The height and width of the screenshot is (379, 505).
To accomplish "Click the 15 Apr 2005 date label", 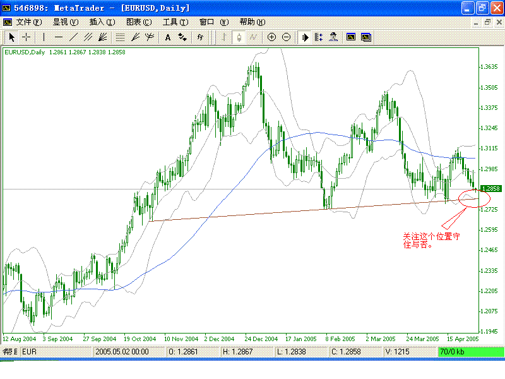I will tap(463, 339).
